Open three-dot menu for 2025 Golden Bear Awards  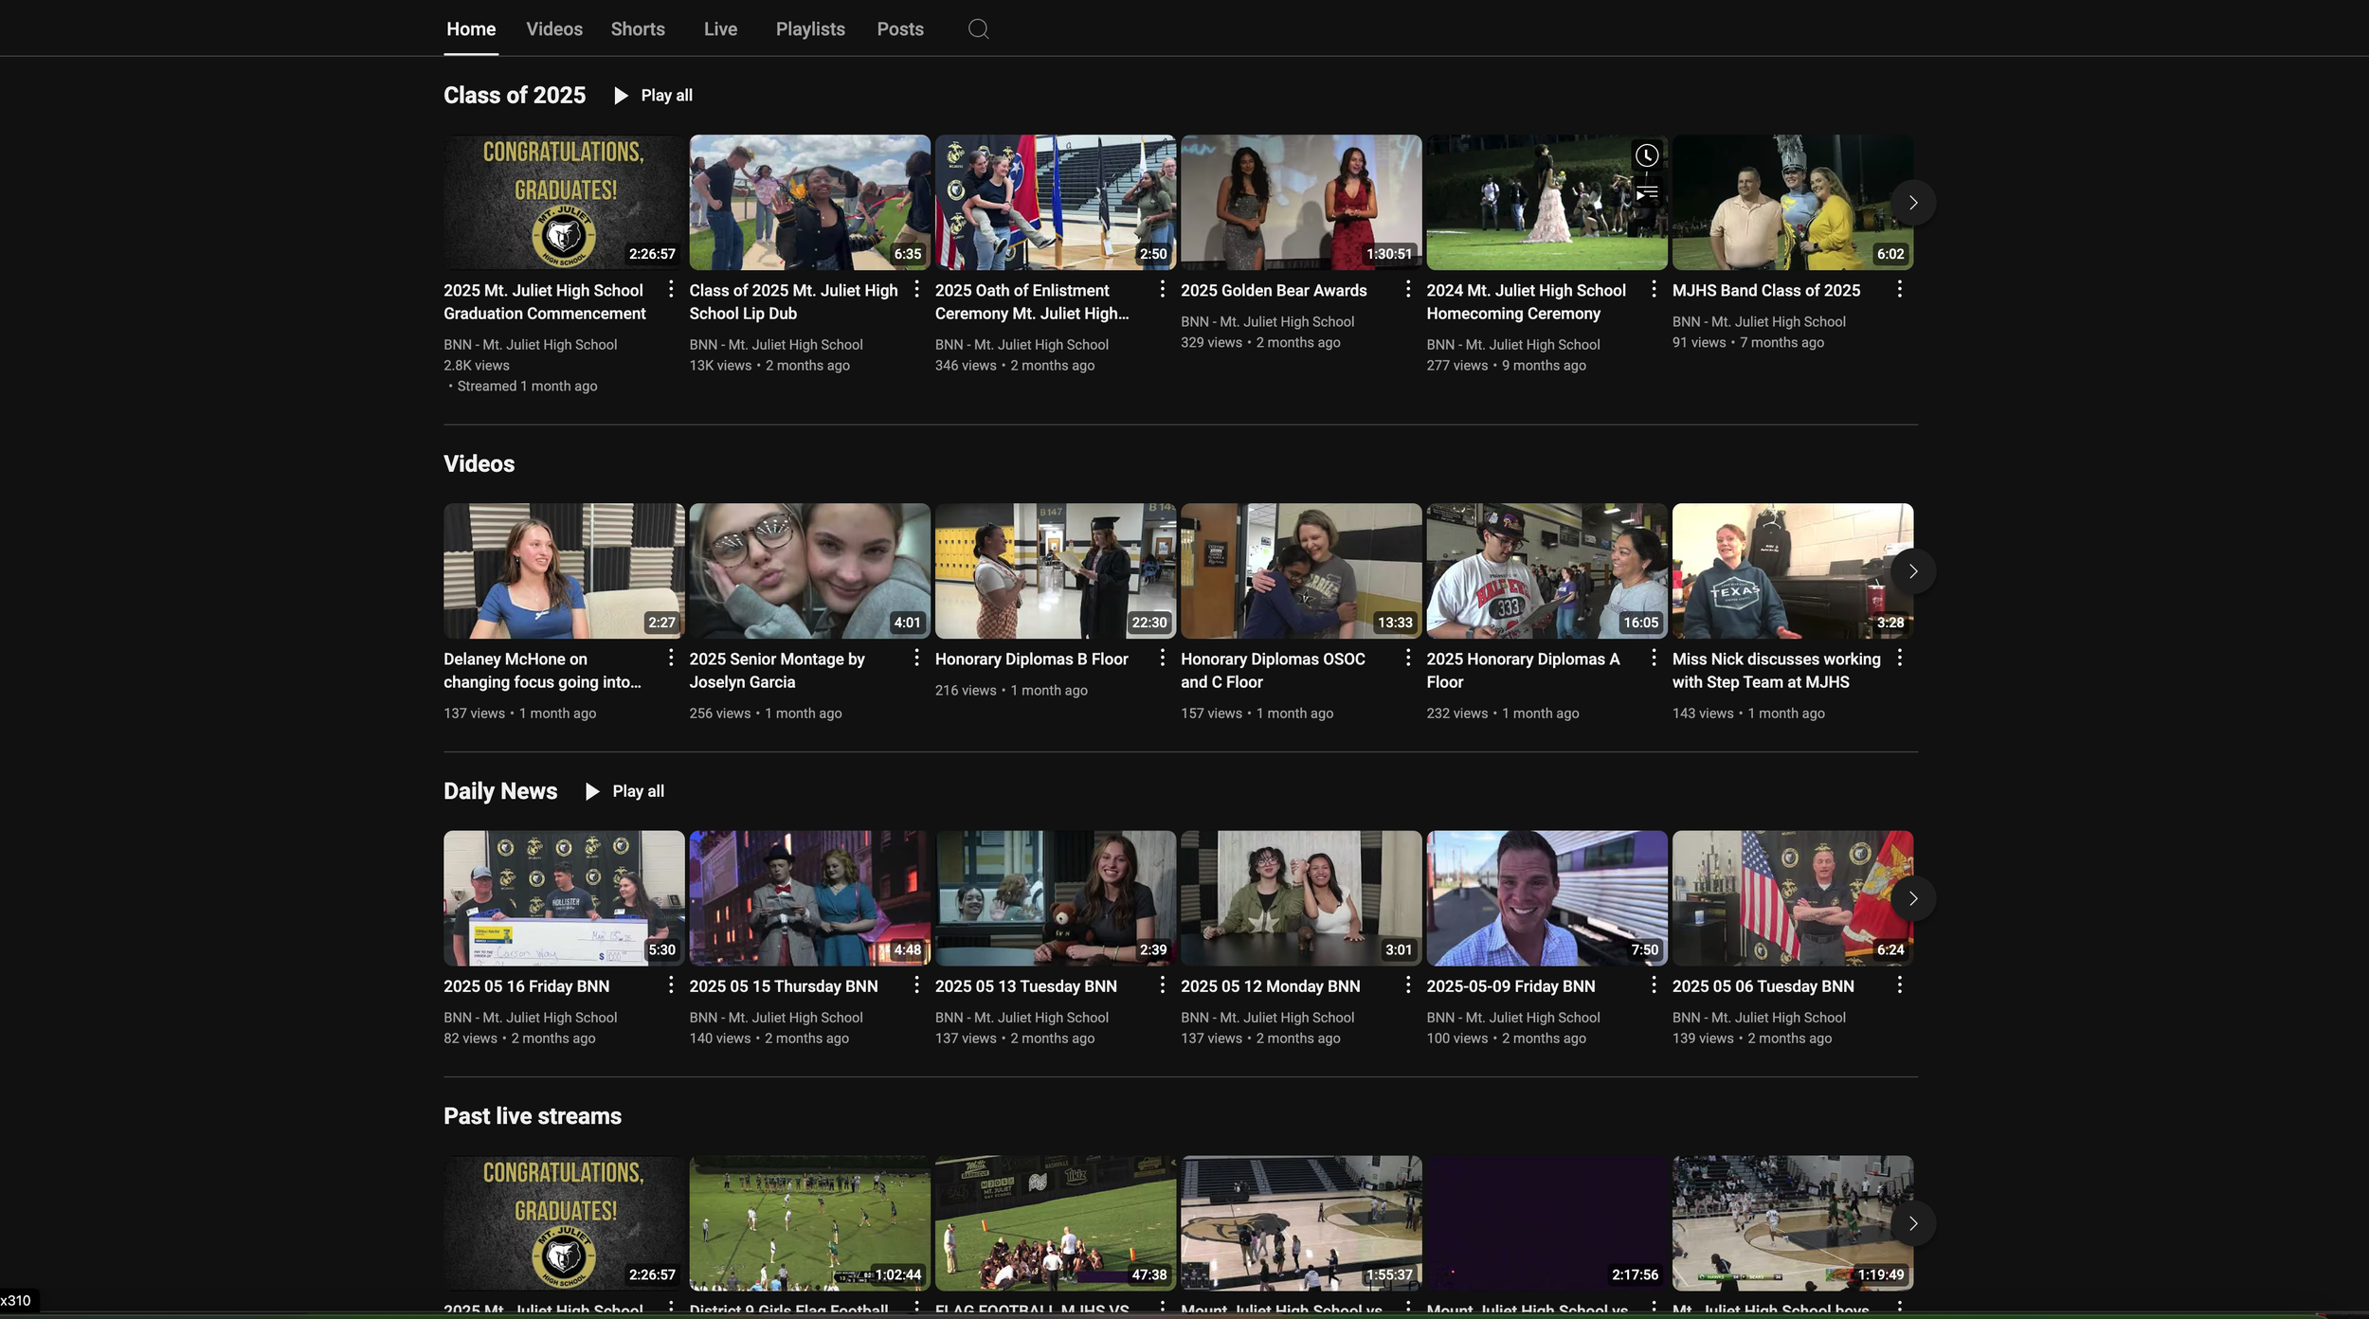[x=1408, y=289]
